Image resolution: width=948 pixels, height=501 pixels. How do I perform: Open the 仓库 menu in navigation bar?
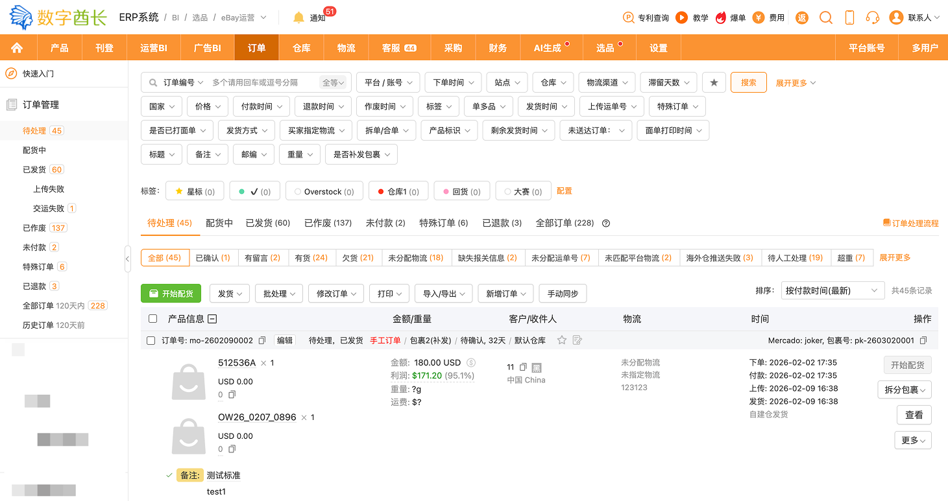(x=301, y=48)
